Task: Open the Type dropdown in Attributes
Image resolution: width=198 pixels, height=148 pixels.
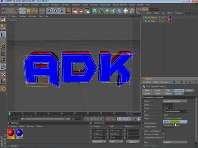Action: coord(175,142)
